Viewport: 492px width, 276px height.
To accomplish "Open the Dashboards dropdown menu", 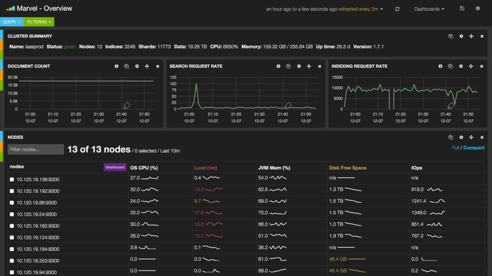I will point(429,9).
